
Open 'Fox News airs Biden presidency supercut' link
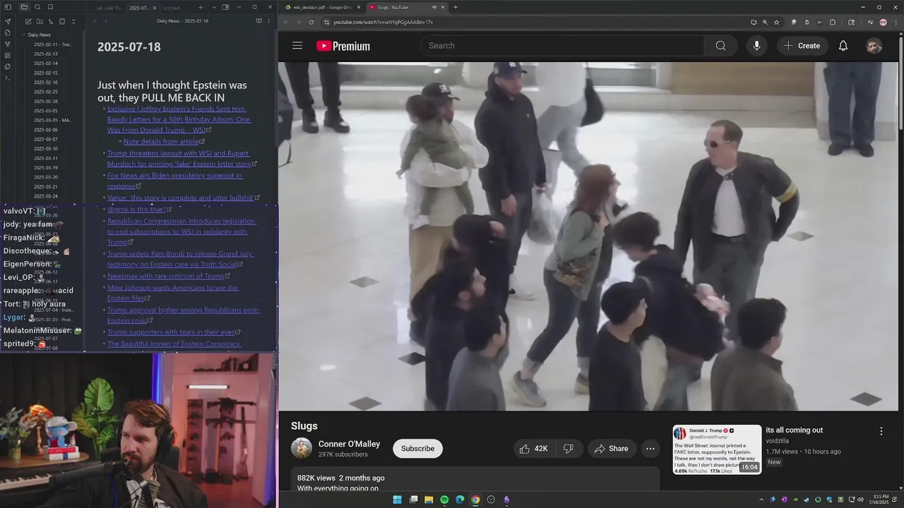174,181
